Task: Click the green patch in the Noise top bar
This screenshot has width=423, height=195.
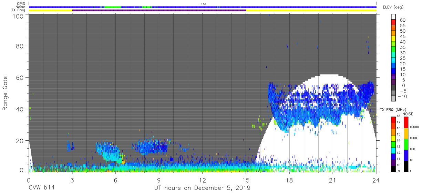Action: tap(113, 7)
